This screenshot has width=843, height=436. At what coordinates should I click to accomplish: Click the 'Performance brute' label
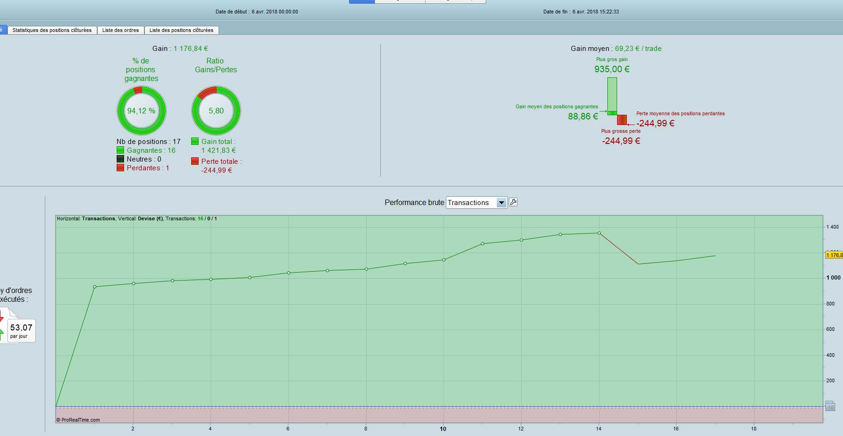click(x=414, y=203)
